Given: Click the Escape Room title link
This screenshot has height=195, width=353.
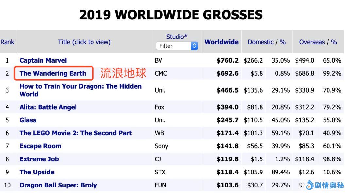Looking at the screenshot, I should coord(40,146).
